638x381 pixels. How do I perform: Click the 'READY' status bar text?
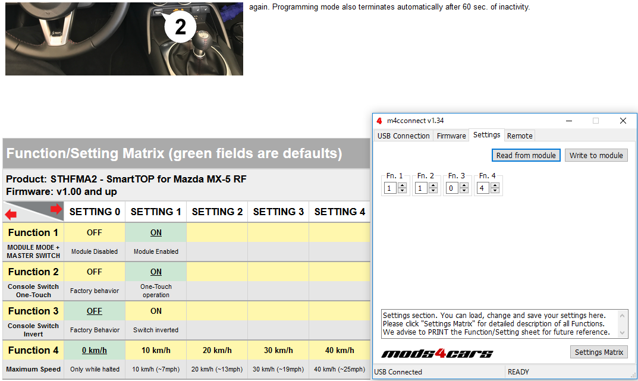tap(518, 372)
